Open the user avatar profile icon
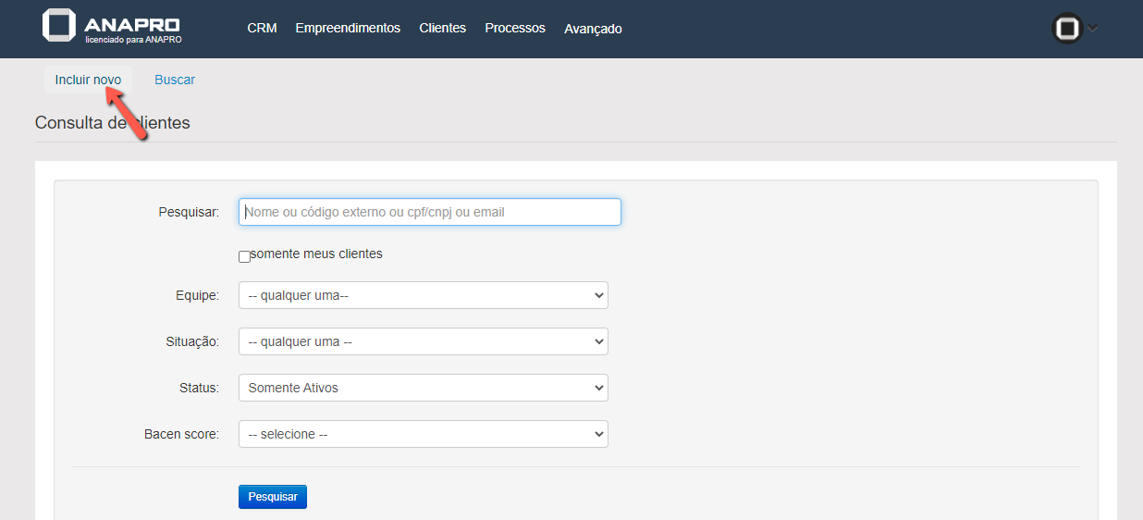 [1067, 29]
